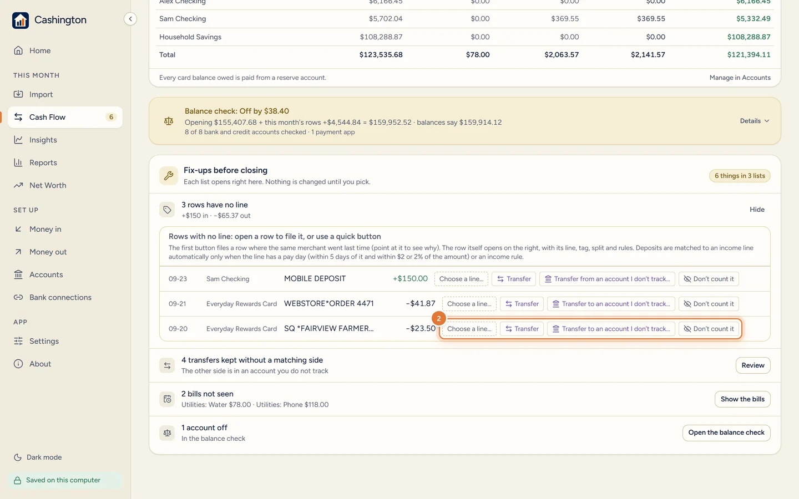Viewport: 799px width, 499px height.
Task: Open Choose a line for MOBILE DEPOSIT
Action: [461, 279]
